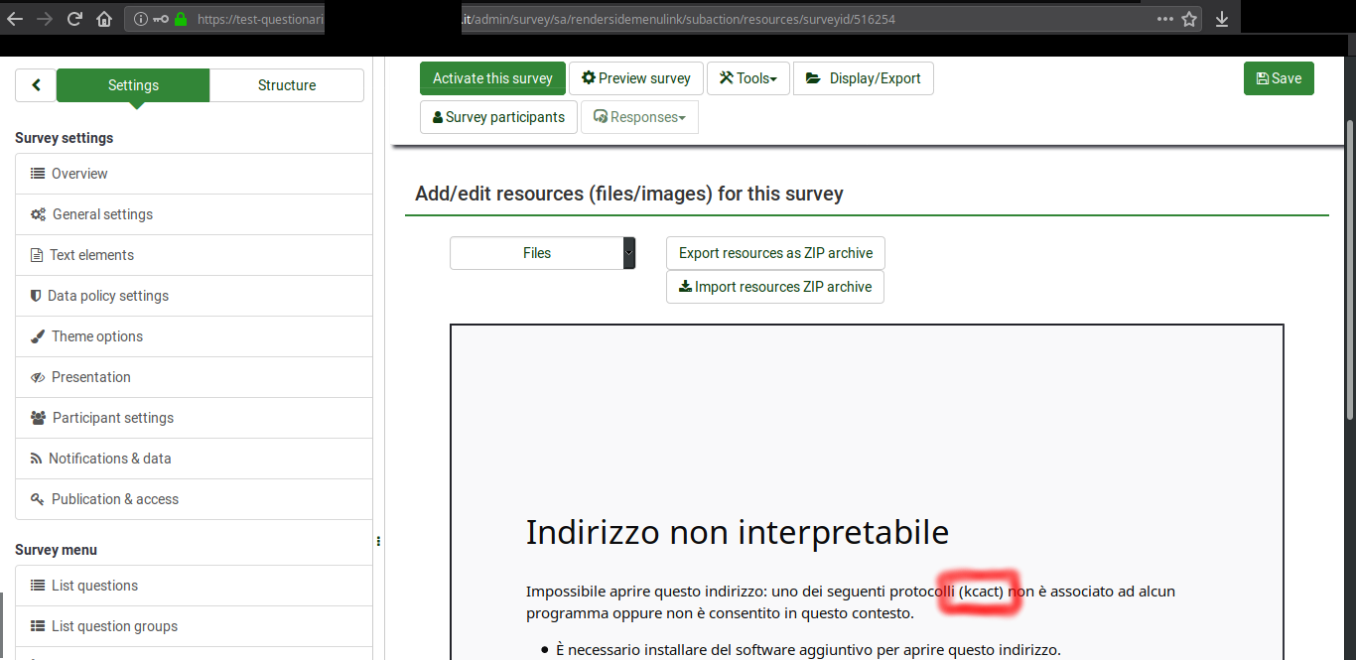Click the site info icon in address bar
Screen dimensions: 1356x660
(x=141, y=19)
